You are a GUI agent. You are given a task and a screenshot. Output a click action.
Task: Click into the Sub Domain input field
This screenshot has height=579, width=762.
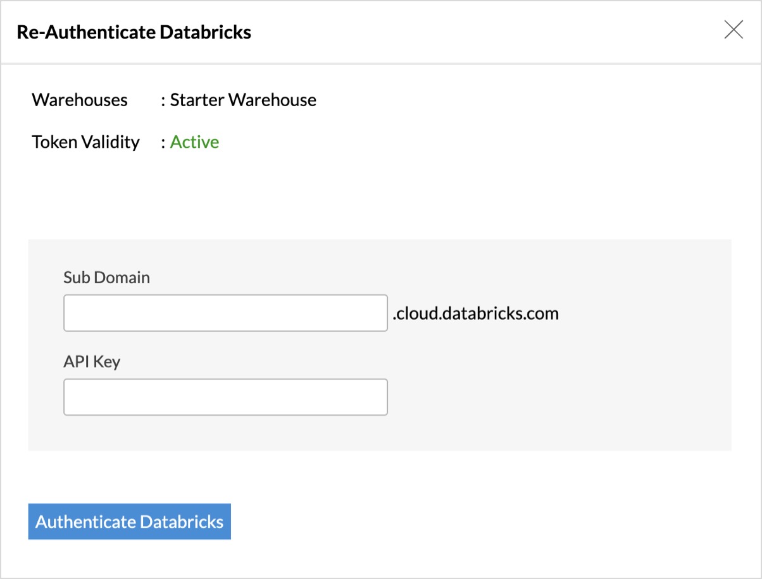coord(225,313)
